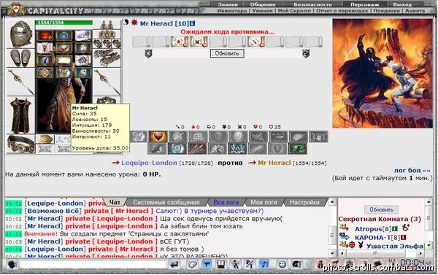Expand the battle log via лог боя »»

412,170
